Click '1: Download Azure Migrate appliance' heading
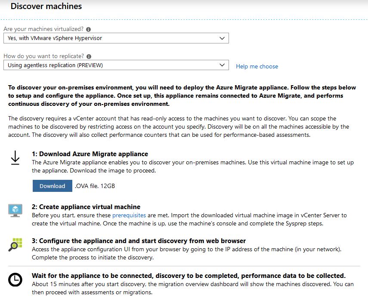Viewport: 368px width, 299px height. click(90, 154)
